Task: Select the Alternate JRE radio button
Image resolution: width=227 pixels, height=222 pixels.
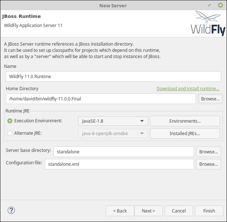Action: (x=10, y=133)
